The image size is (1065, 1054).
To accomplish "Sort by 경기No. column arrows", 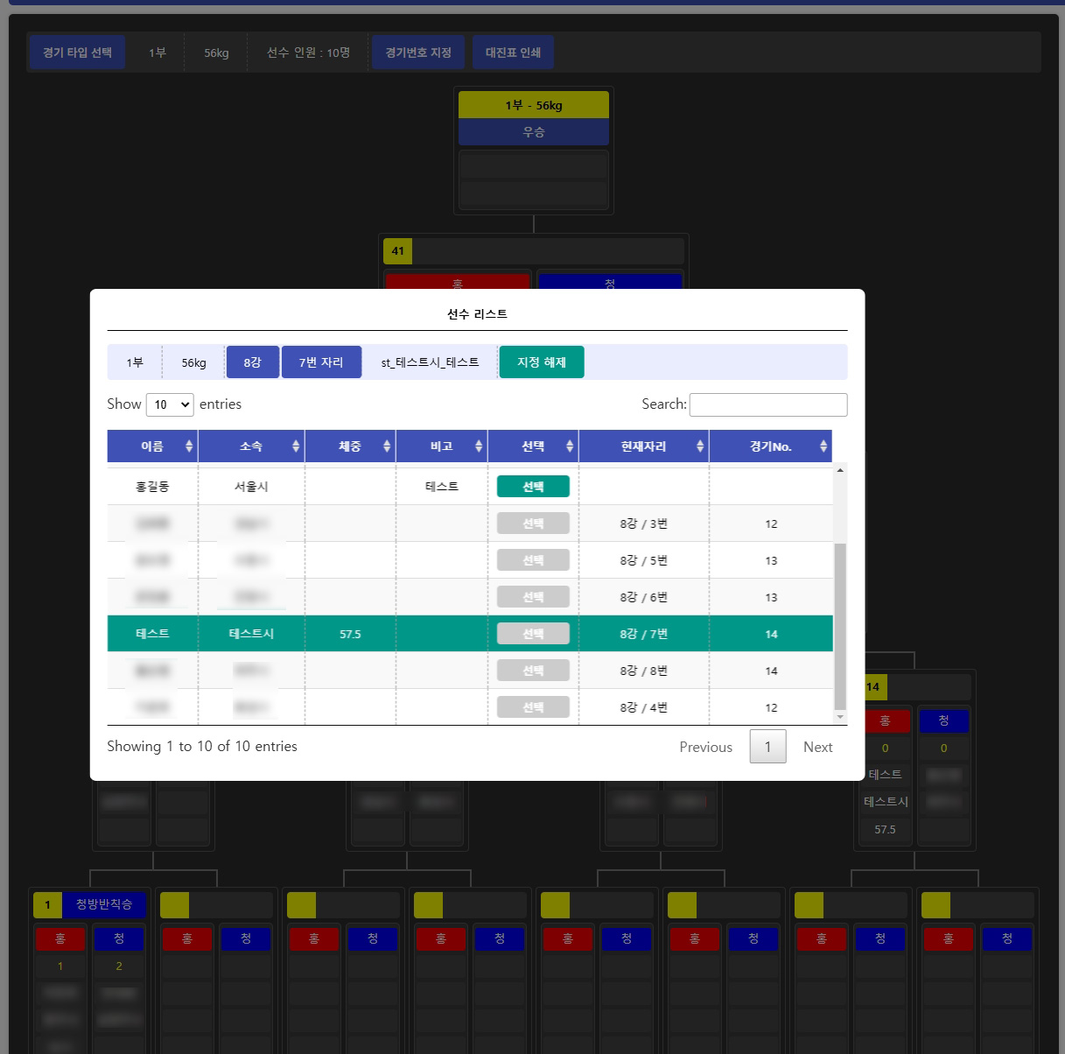I will click(823, 446).
